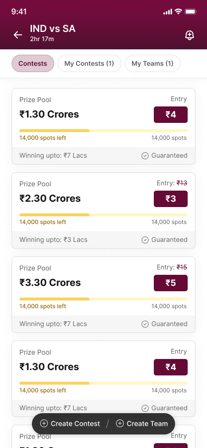
Task: Tap Guaranteed checkmark icon on ₹3.30 Crores card
Action: pos(145,324)
